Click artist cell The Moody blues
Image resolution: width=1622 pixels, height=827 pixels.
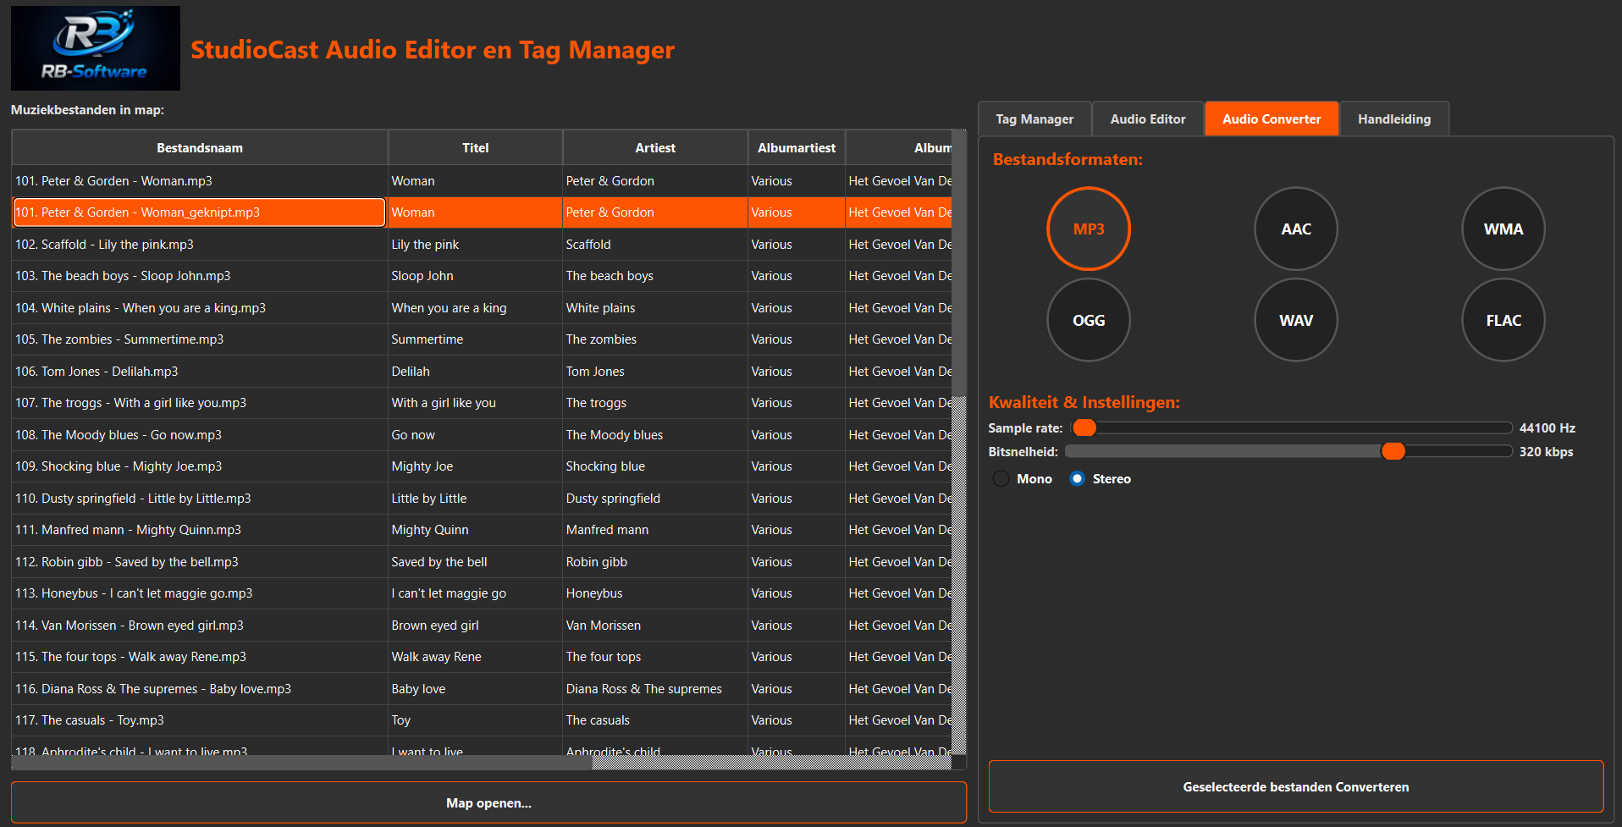tap(655, 434)
